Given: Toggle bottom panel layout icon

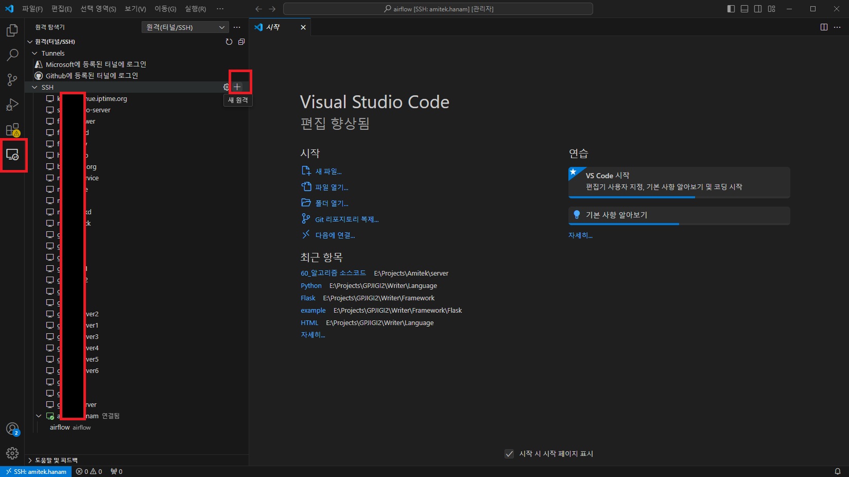Looking at the screenshot, I should (x=744, y=9).
